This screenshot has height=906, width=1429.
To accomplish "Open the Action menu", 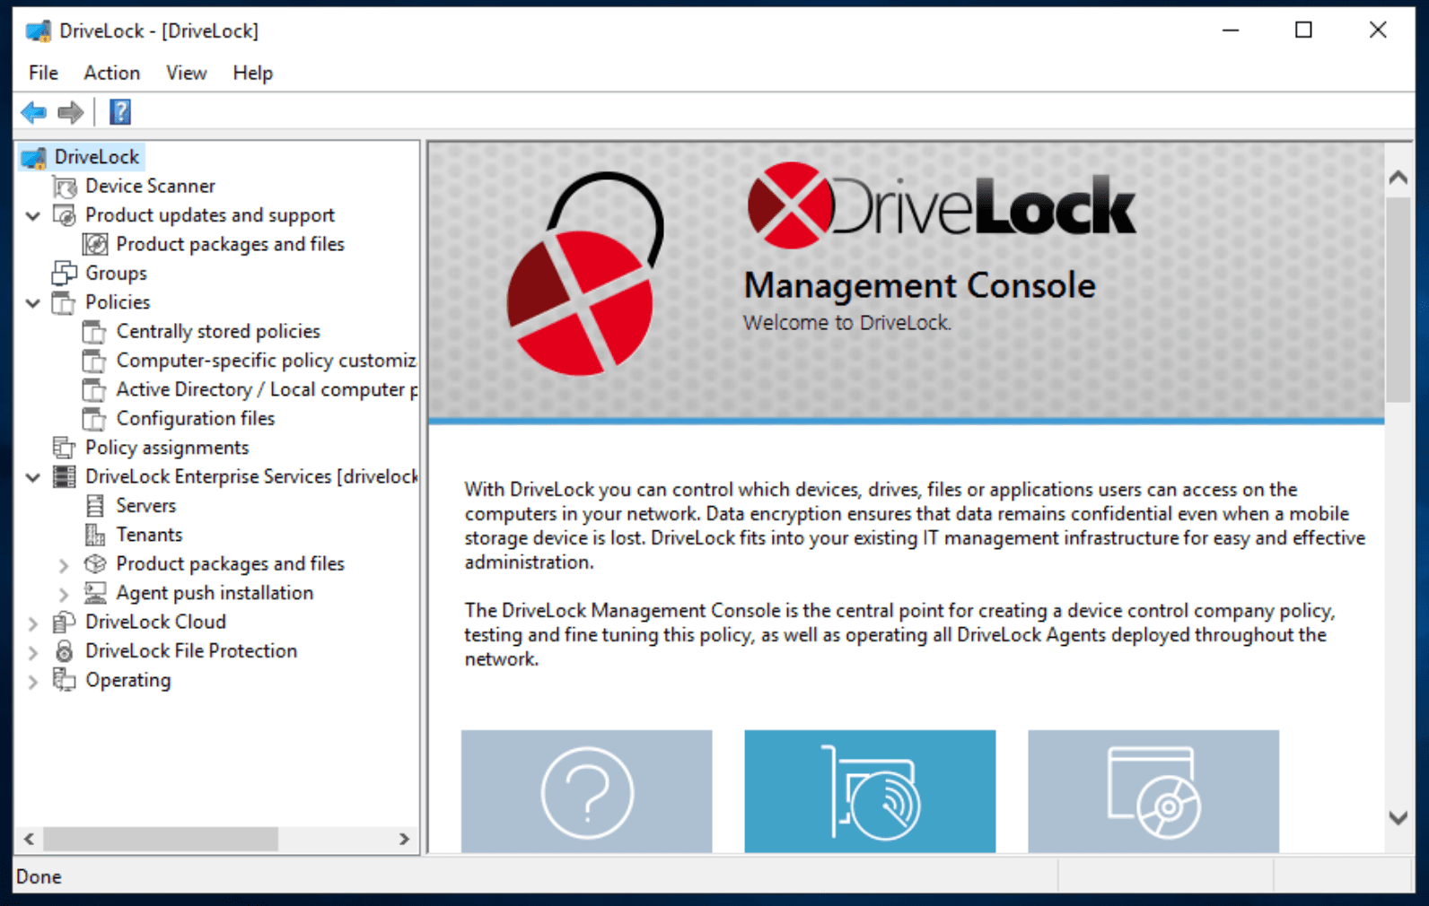I will (111, 73).
